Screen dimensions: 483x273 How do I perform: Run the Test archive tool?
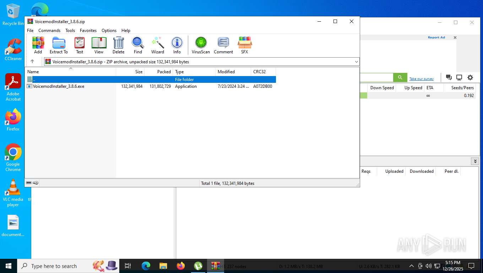80,45
